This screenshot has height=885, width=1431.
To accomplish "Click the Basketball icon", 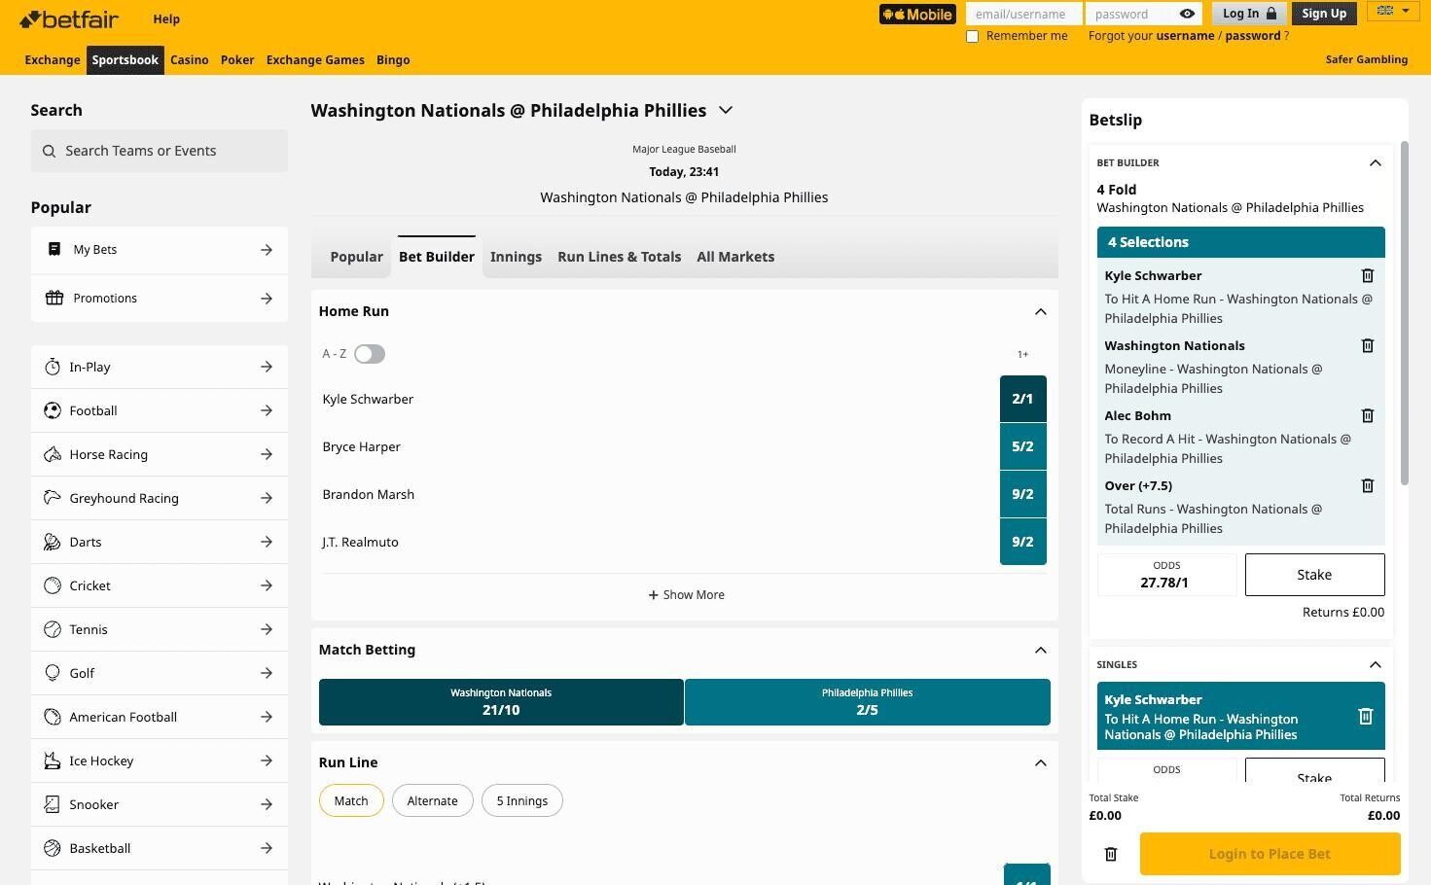I will pos(53,848).
